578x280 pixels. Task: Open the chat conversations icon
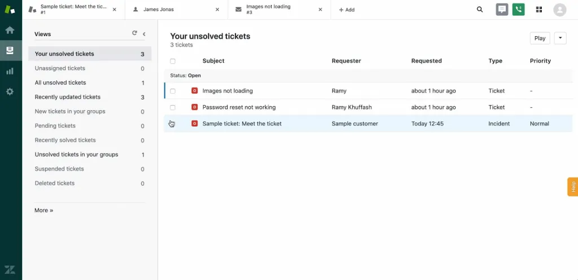pyautogui.click(x=502, y=10)
